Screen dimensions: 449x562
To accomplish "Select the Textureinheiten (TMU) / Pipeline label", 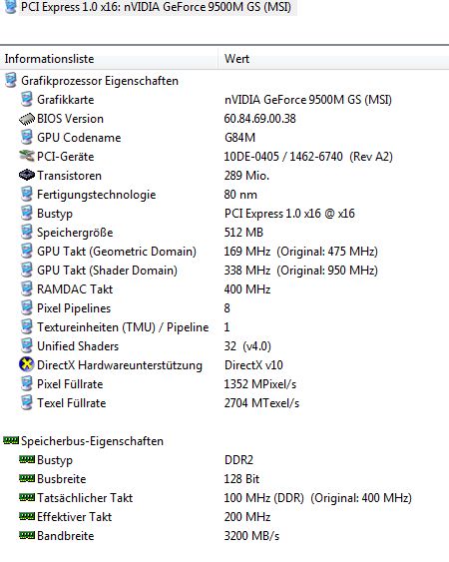I will click(x=123, y=327).
